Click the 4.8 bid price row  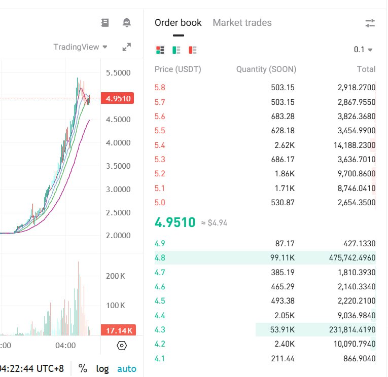click(x=160, y=258)
